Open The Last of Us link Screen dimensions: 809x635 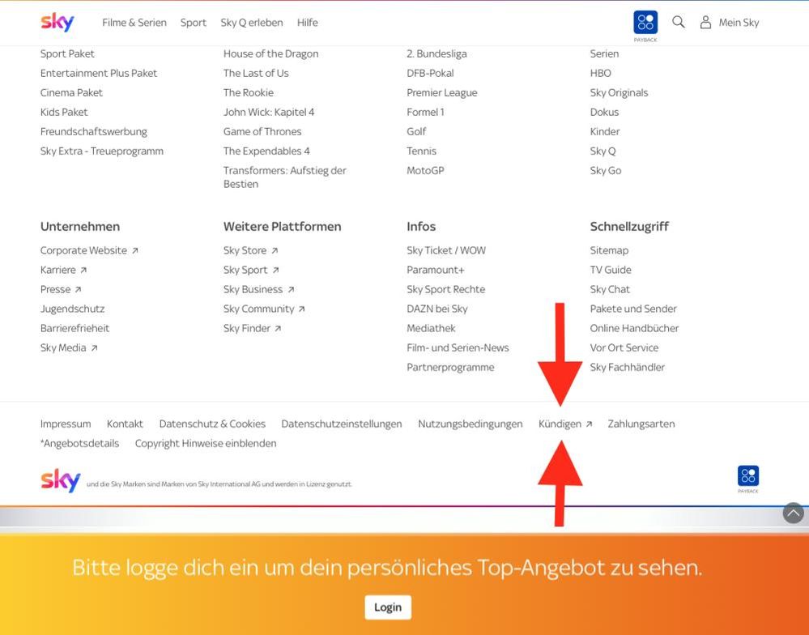(256, 73)
